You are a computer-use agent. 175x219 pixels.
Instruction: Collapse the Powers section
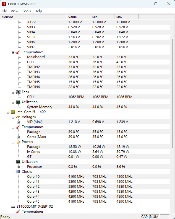[x=13, y=142]
